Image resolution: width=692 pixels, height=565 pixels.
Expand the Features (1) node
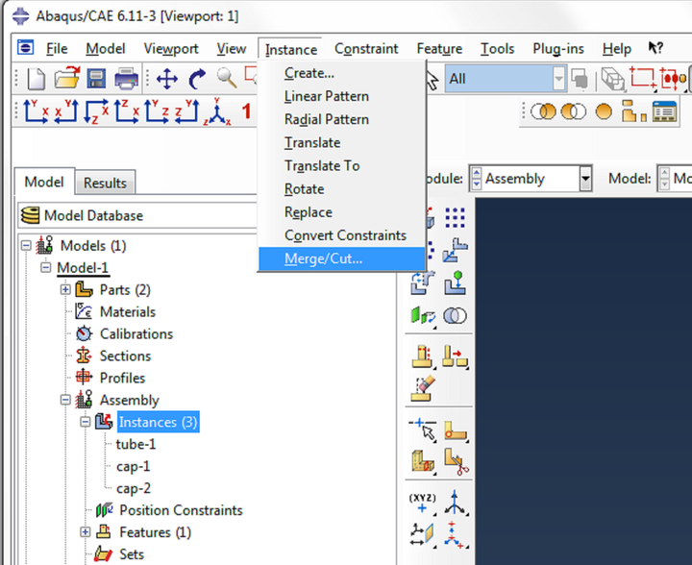[86, 532]
